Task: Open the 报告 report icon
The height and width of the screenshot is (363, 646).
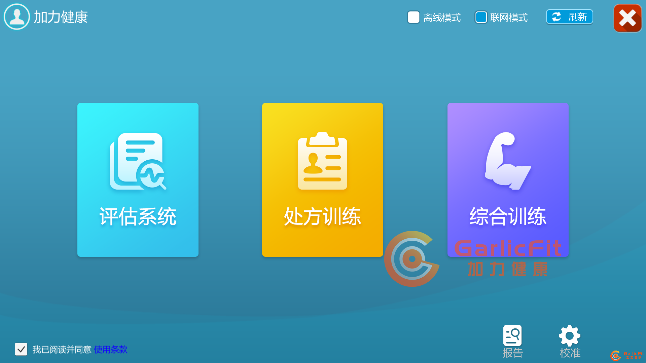Action: pyautogui.click(x=512, y=335)
